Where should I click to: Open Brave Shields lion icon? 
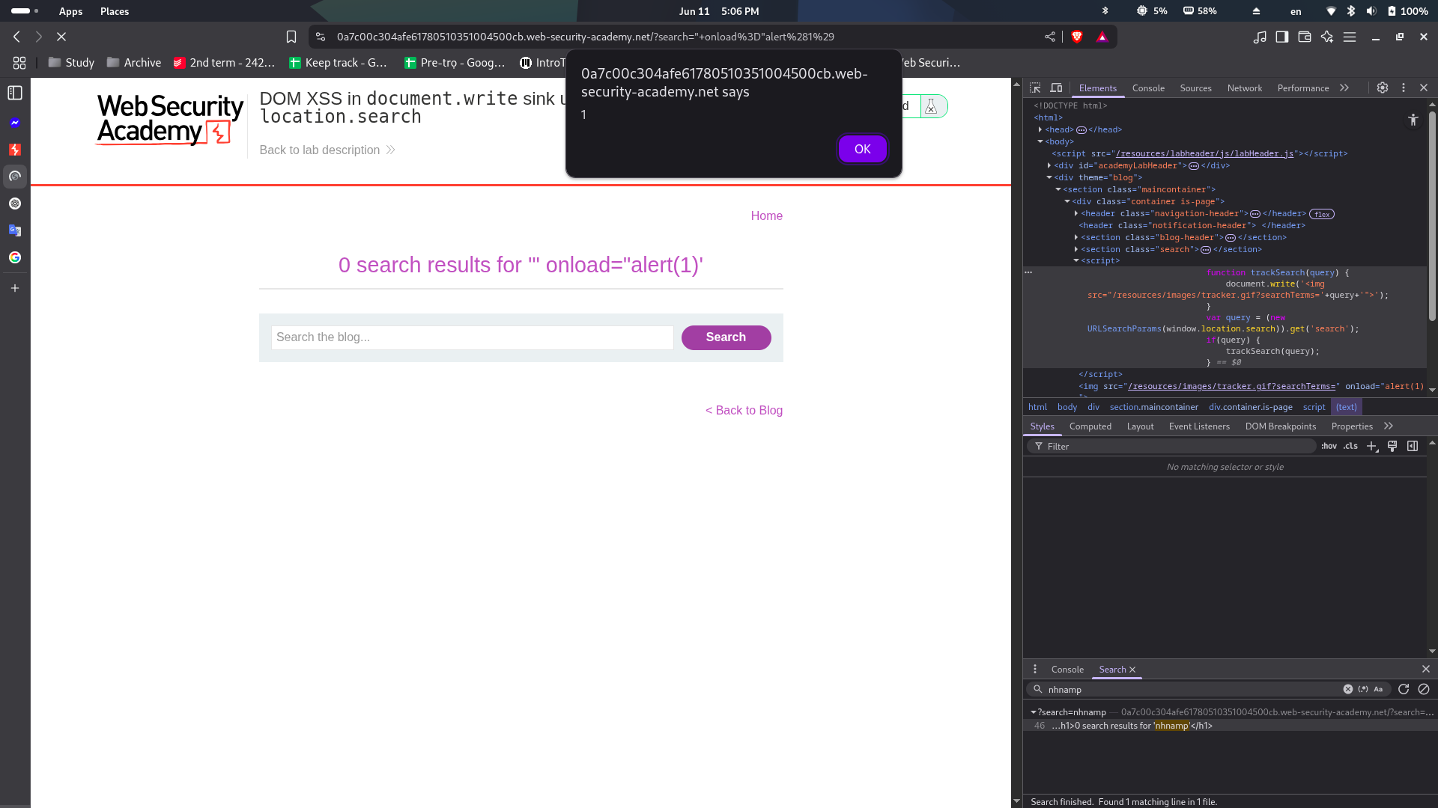pyautogui.click(x=1077, y=37)
